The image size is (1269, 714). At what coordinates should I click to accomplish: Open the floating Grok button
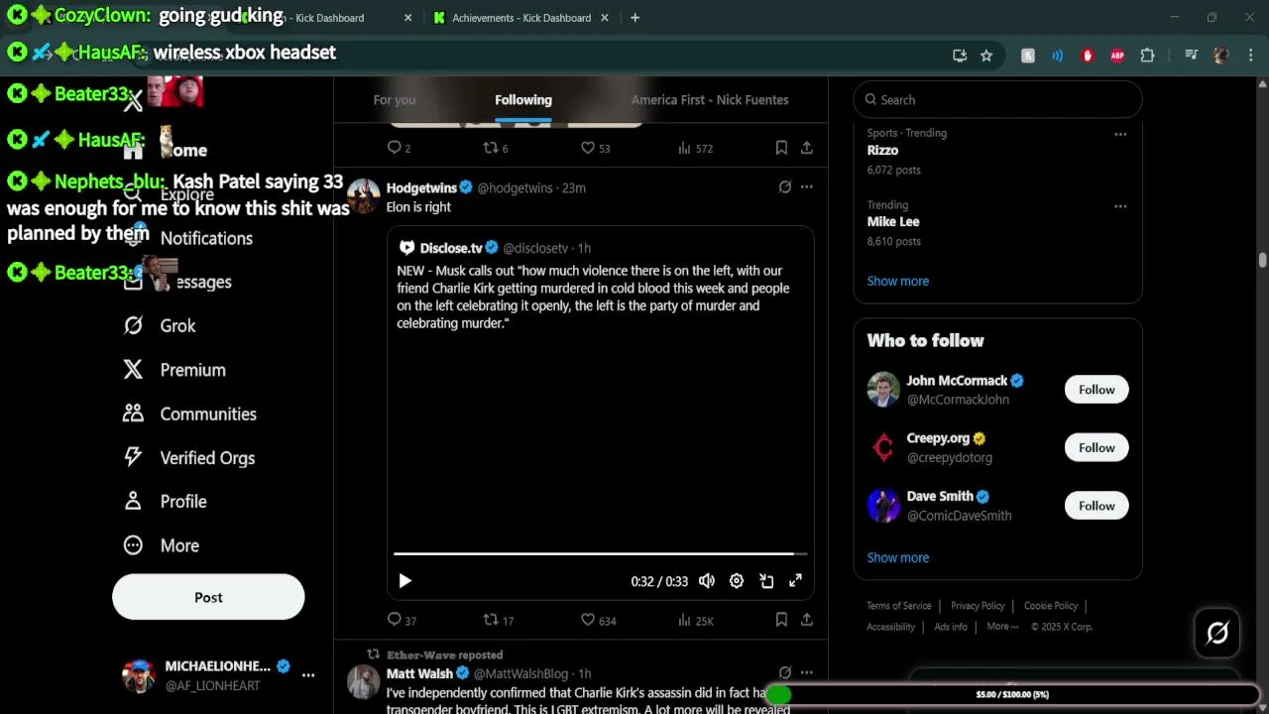click(x=1217, y=633)
